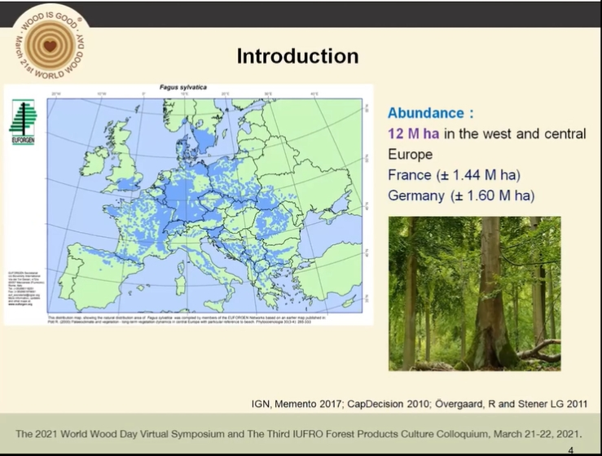The height and width of the screenshot is (456, 602).
Task: Click the 'Fagus sylvatica' map title
Action: point(183,87)
